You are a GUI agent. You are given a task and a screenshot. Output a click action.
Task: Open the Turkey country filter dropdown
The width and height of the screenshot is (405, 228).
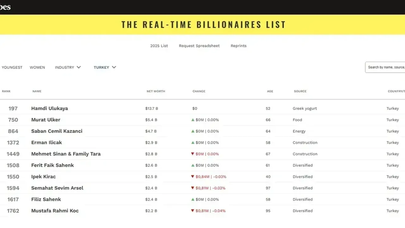(102, 67)
